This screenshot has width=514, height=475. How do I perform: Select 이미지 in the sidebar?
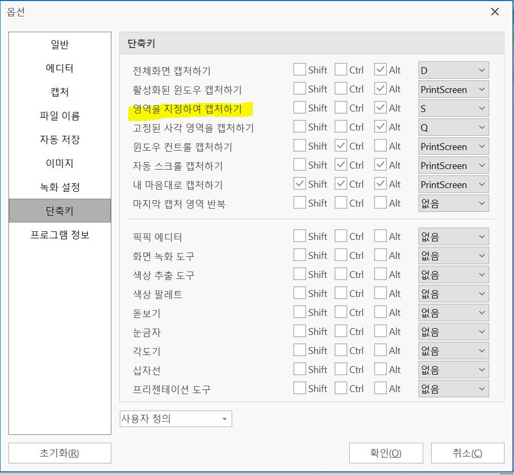click(60, 163)
